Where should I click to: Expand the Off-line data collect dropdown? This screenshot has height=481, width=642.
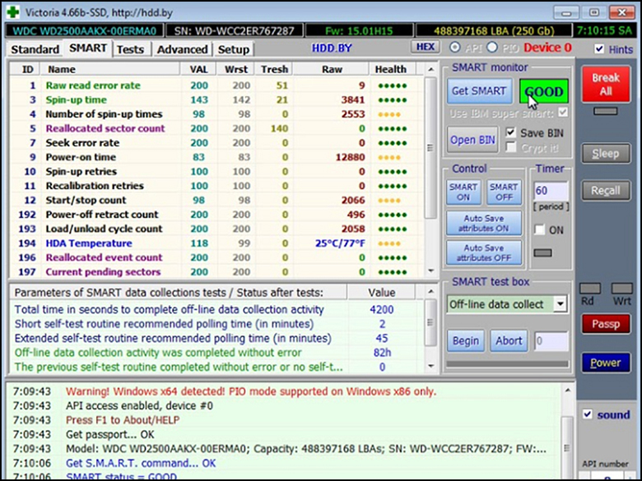(560, 304)
